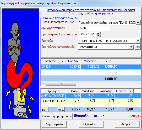142x130 pixels.
Task: Select the cell 00.4214
Action: pos(50,67)
